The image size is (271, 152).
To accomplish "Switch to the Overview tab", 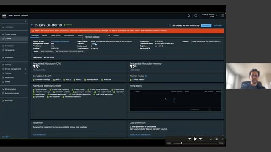I will point(35,35).
